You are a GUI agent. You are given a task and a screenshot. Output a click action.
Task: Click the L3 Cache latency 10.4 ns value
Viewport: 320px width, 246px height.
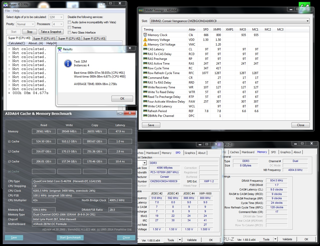point(120,161)
